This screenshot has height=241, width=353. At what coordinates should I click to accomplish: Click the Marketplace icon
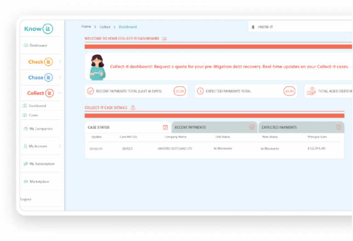click(26, 181)
